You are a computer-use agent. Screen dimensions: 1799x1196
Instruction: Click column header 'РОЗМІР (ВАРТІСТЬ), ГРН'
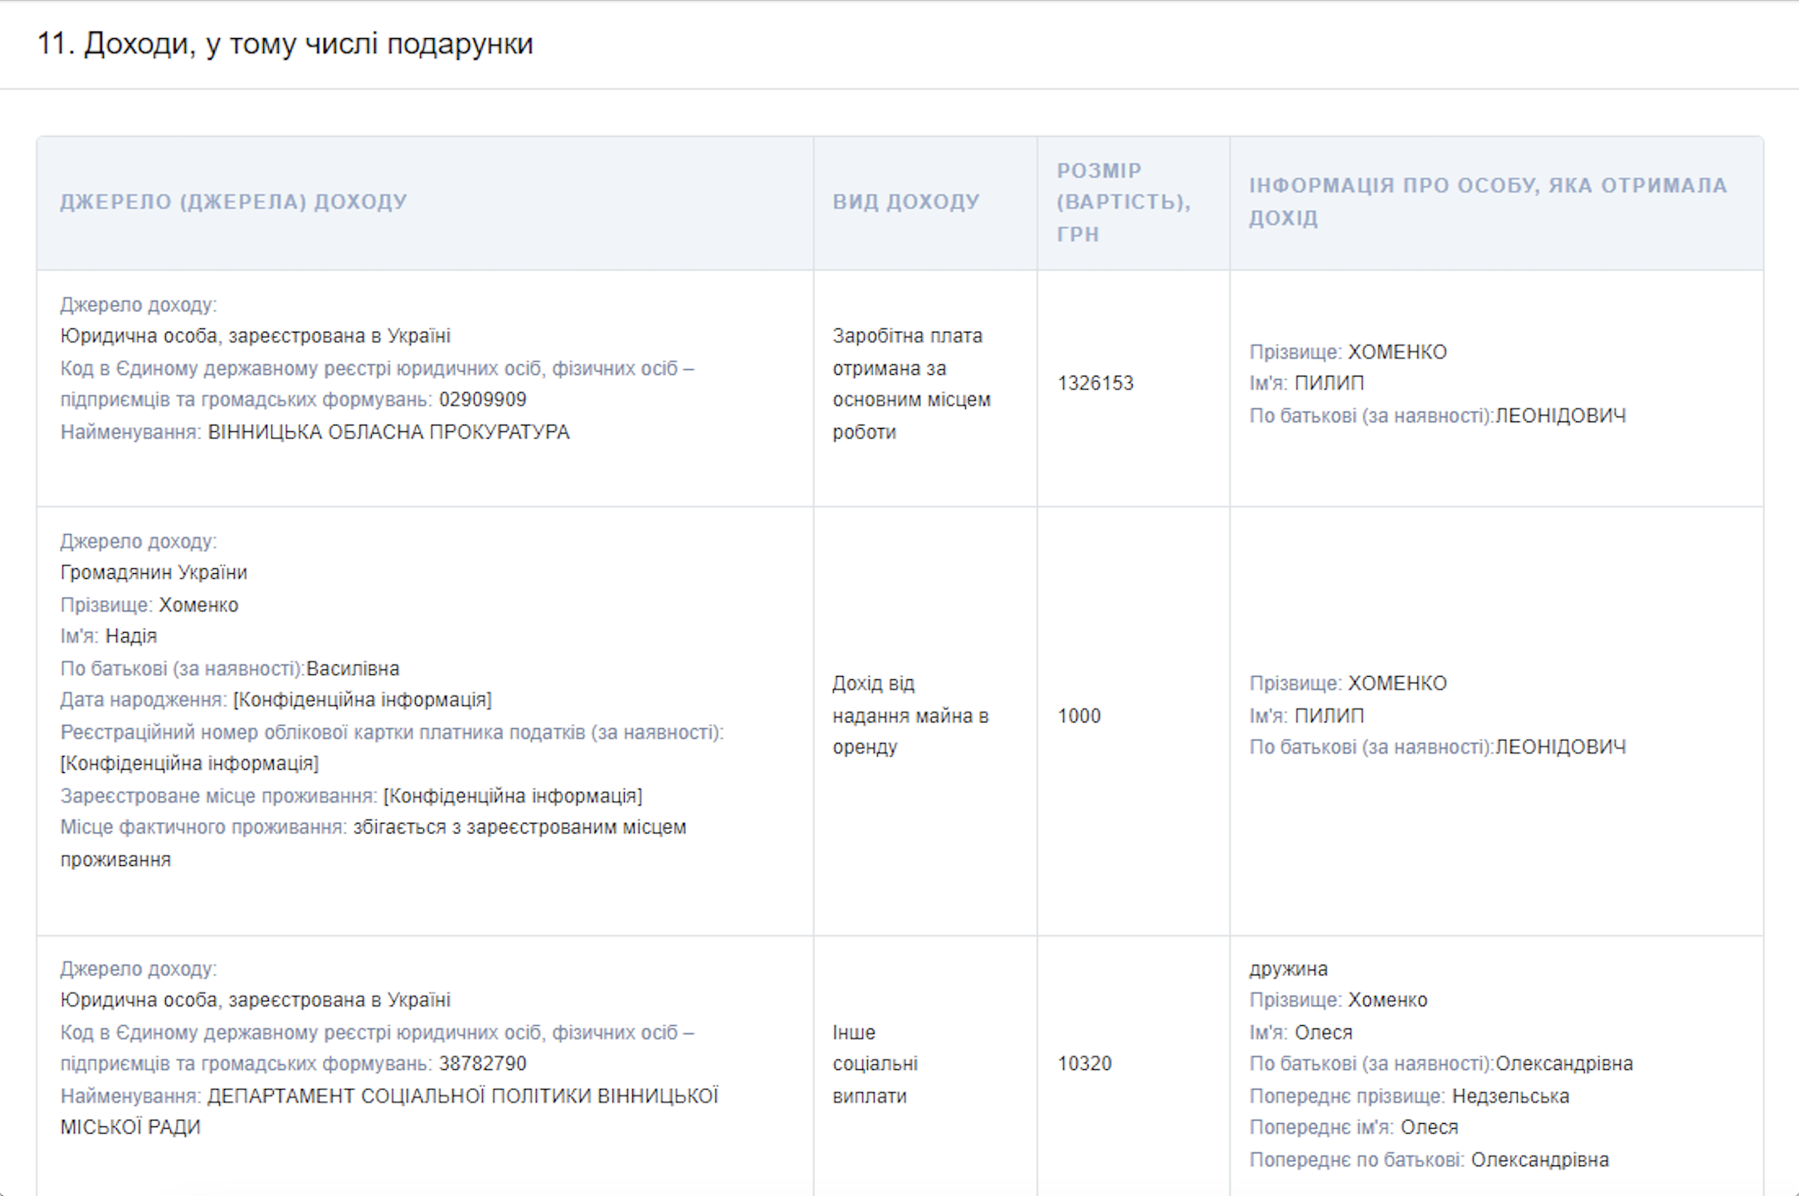point(1124,202)
